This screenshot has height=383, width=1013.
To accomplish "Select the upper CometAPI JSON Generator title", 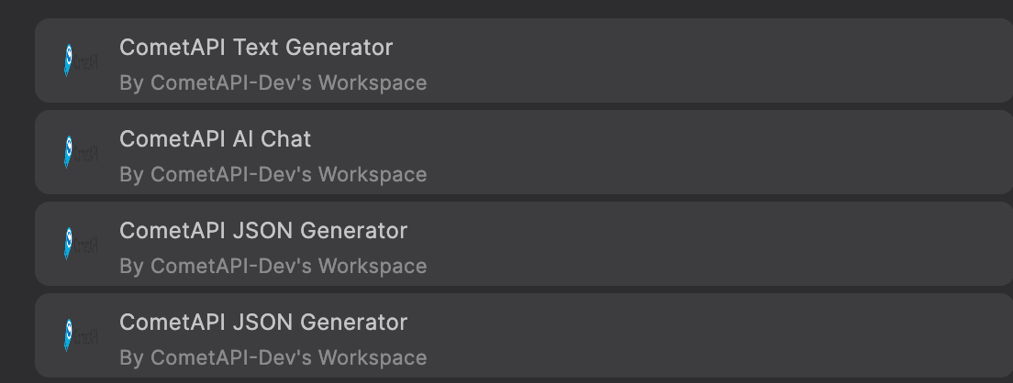I will (x=263, y=230).
